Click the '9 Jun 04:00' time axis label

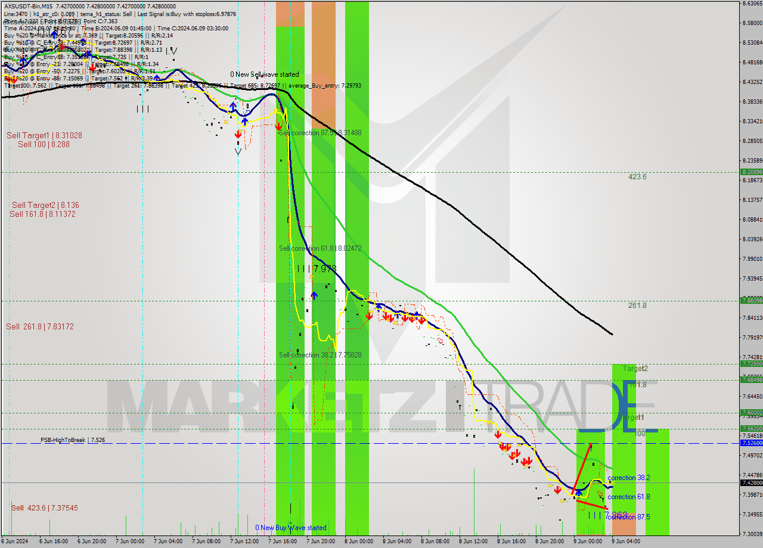pyautogui.click(x=626, y=541)
